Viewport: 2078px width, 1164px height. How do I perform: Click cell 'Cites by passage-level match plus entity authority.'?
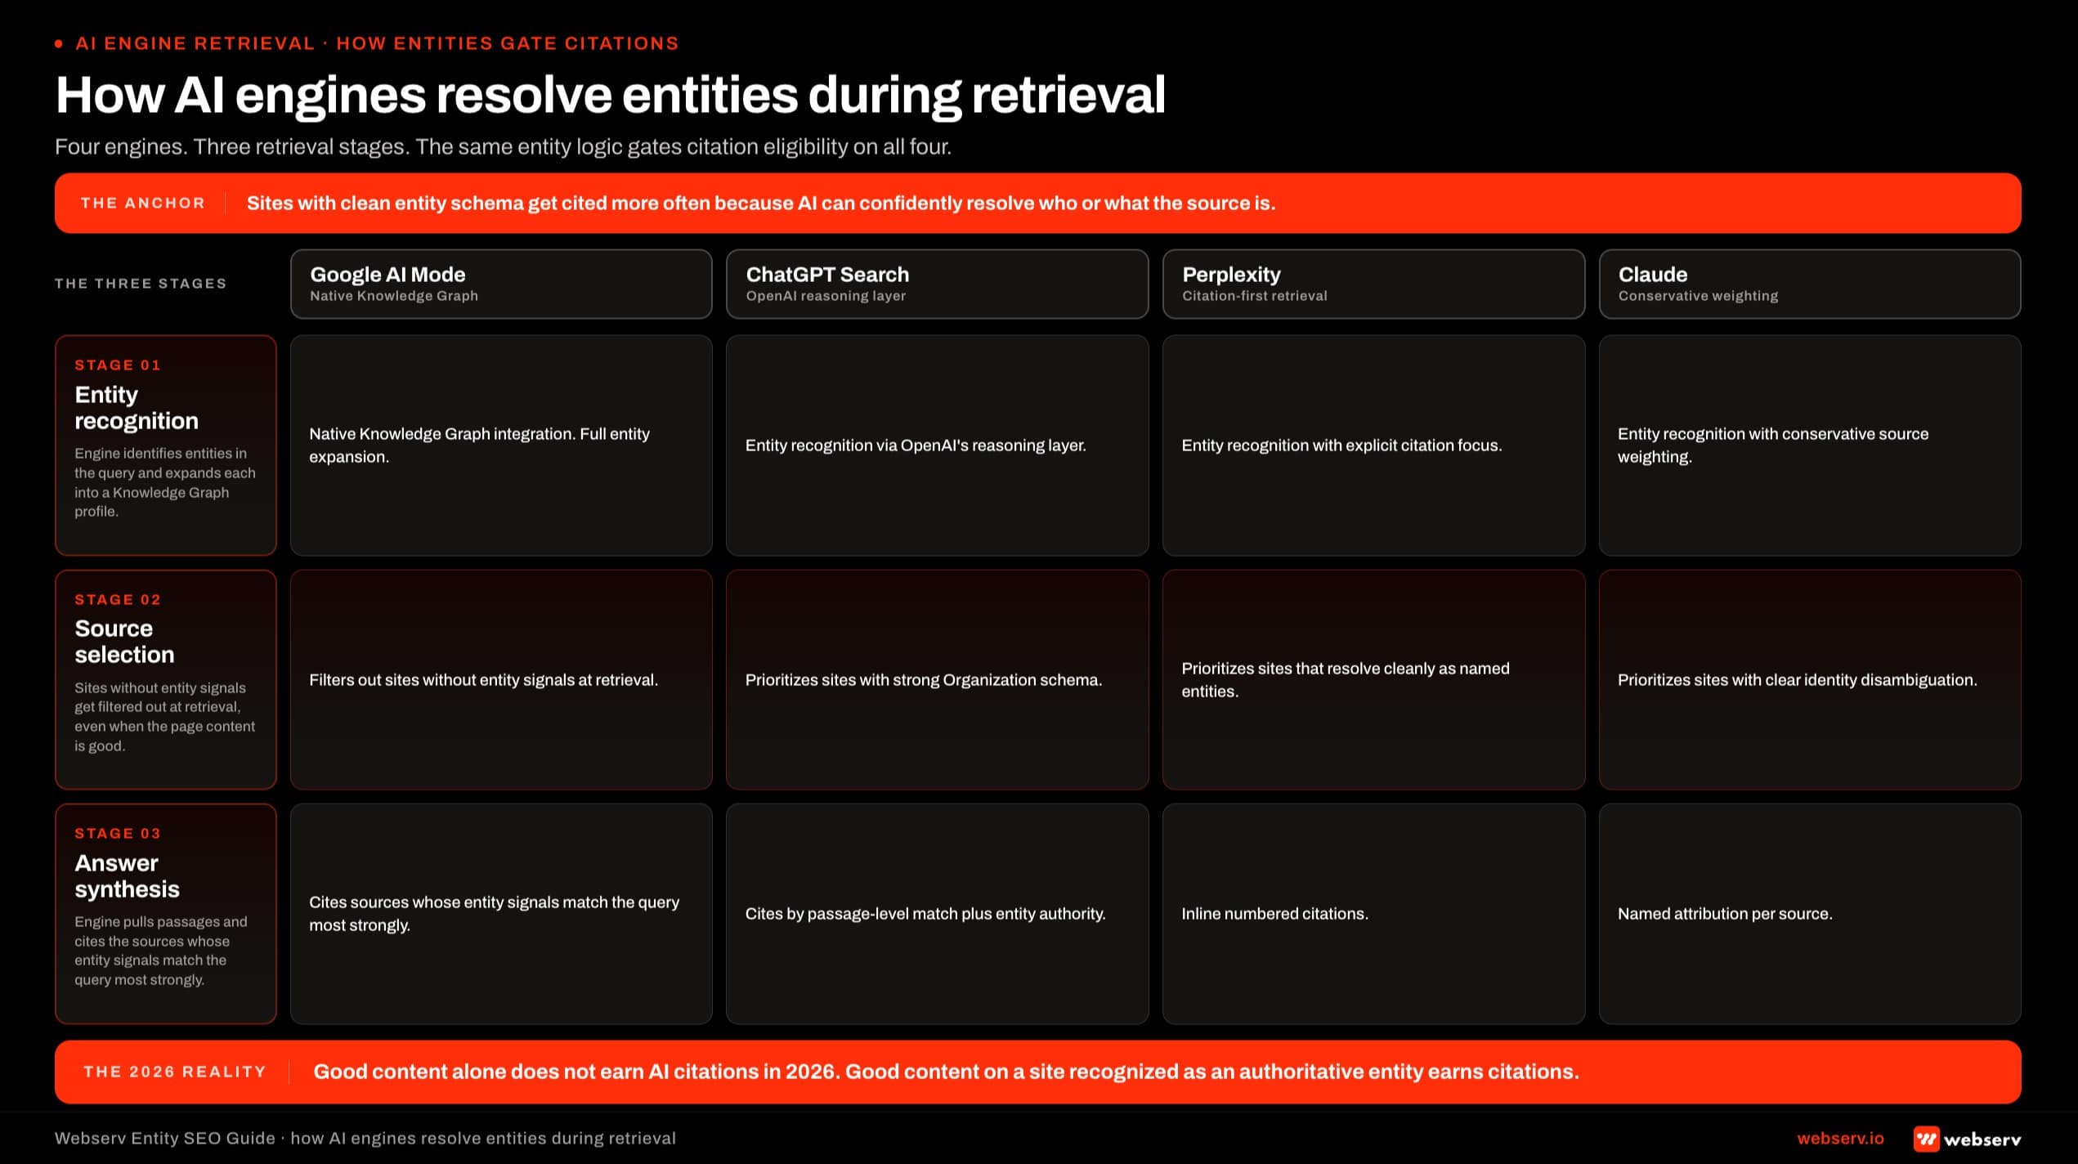pos(937,914)
